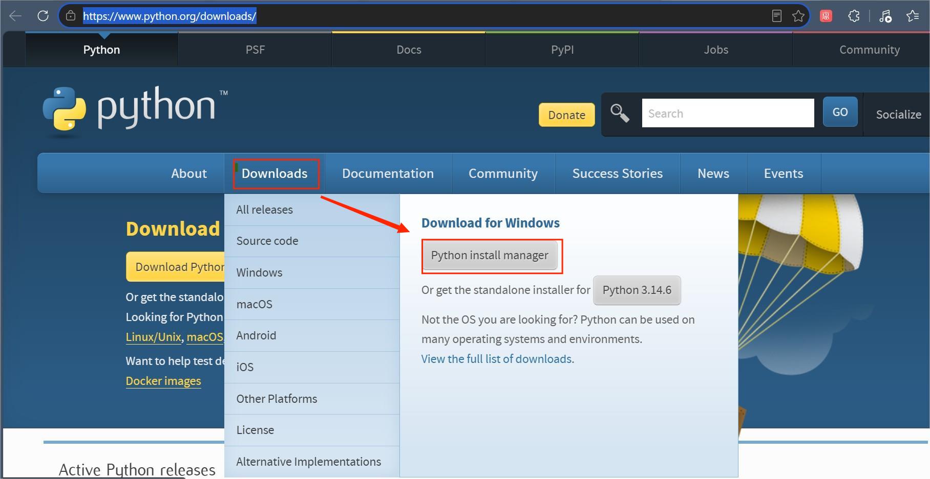930x479 pixels.
Task: Open View the full list of downloads link
Action: 496,359
